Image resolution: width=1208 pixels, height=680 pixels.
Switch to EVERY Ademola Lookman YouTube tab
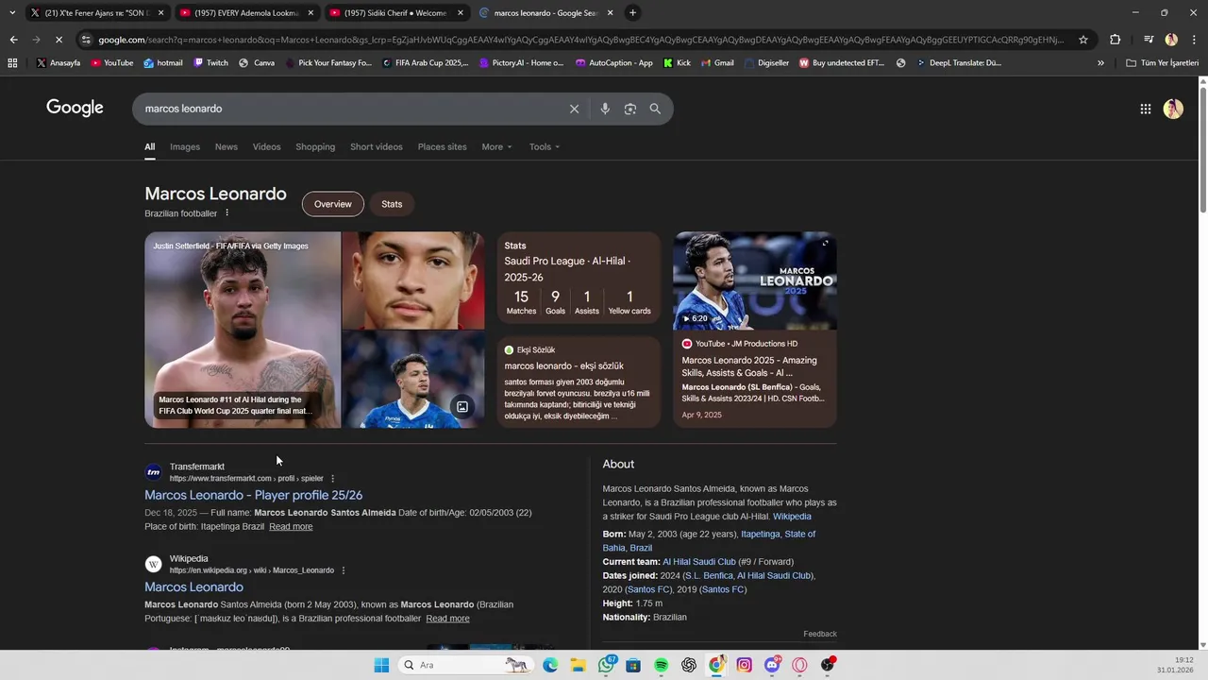coord(245,12)
